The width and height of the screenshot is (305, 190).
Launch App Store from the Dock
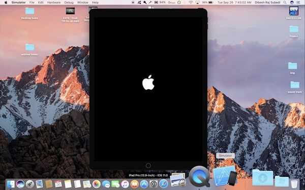point(144,184)
